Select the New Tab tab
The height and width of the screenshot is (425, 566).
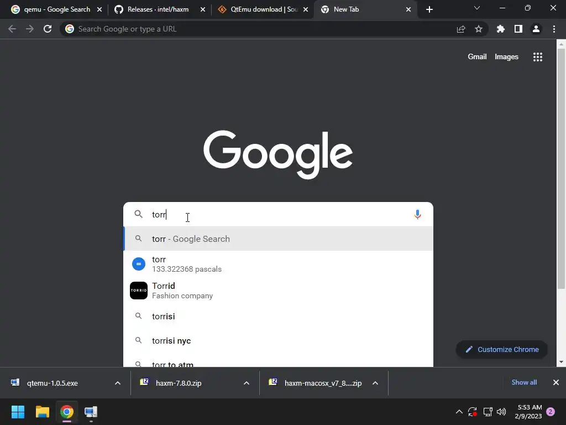365,9
